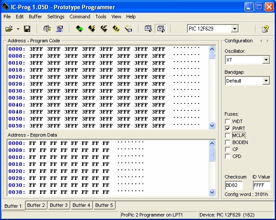Viewport: 276px width, 220px height.
Task: Switch to assembler view icon
Action: (148, 29)
